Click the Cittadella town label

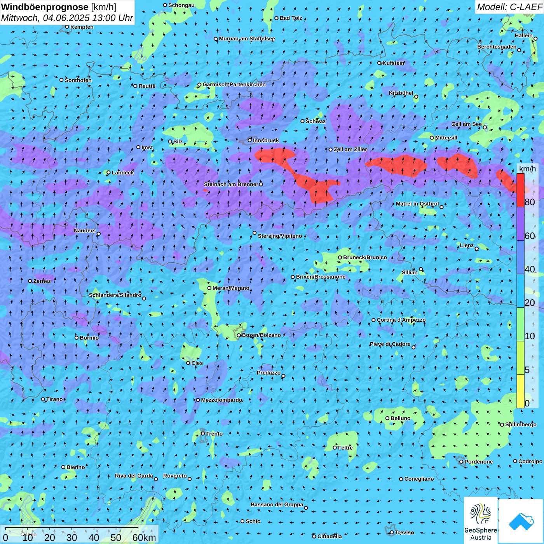(330, 536)
